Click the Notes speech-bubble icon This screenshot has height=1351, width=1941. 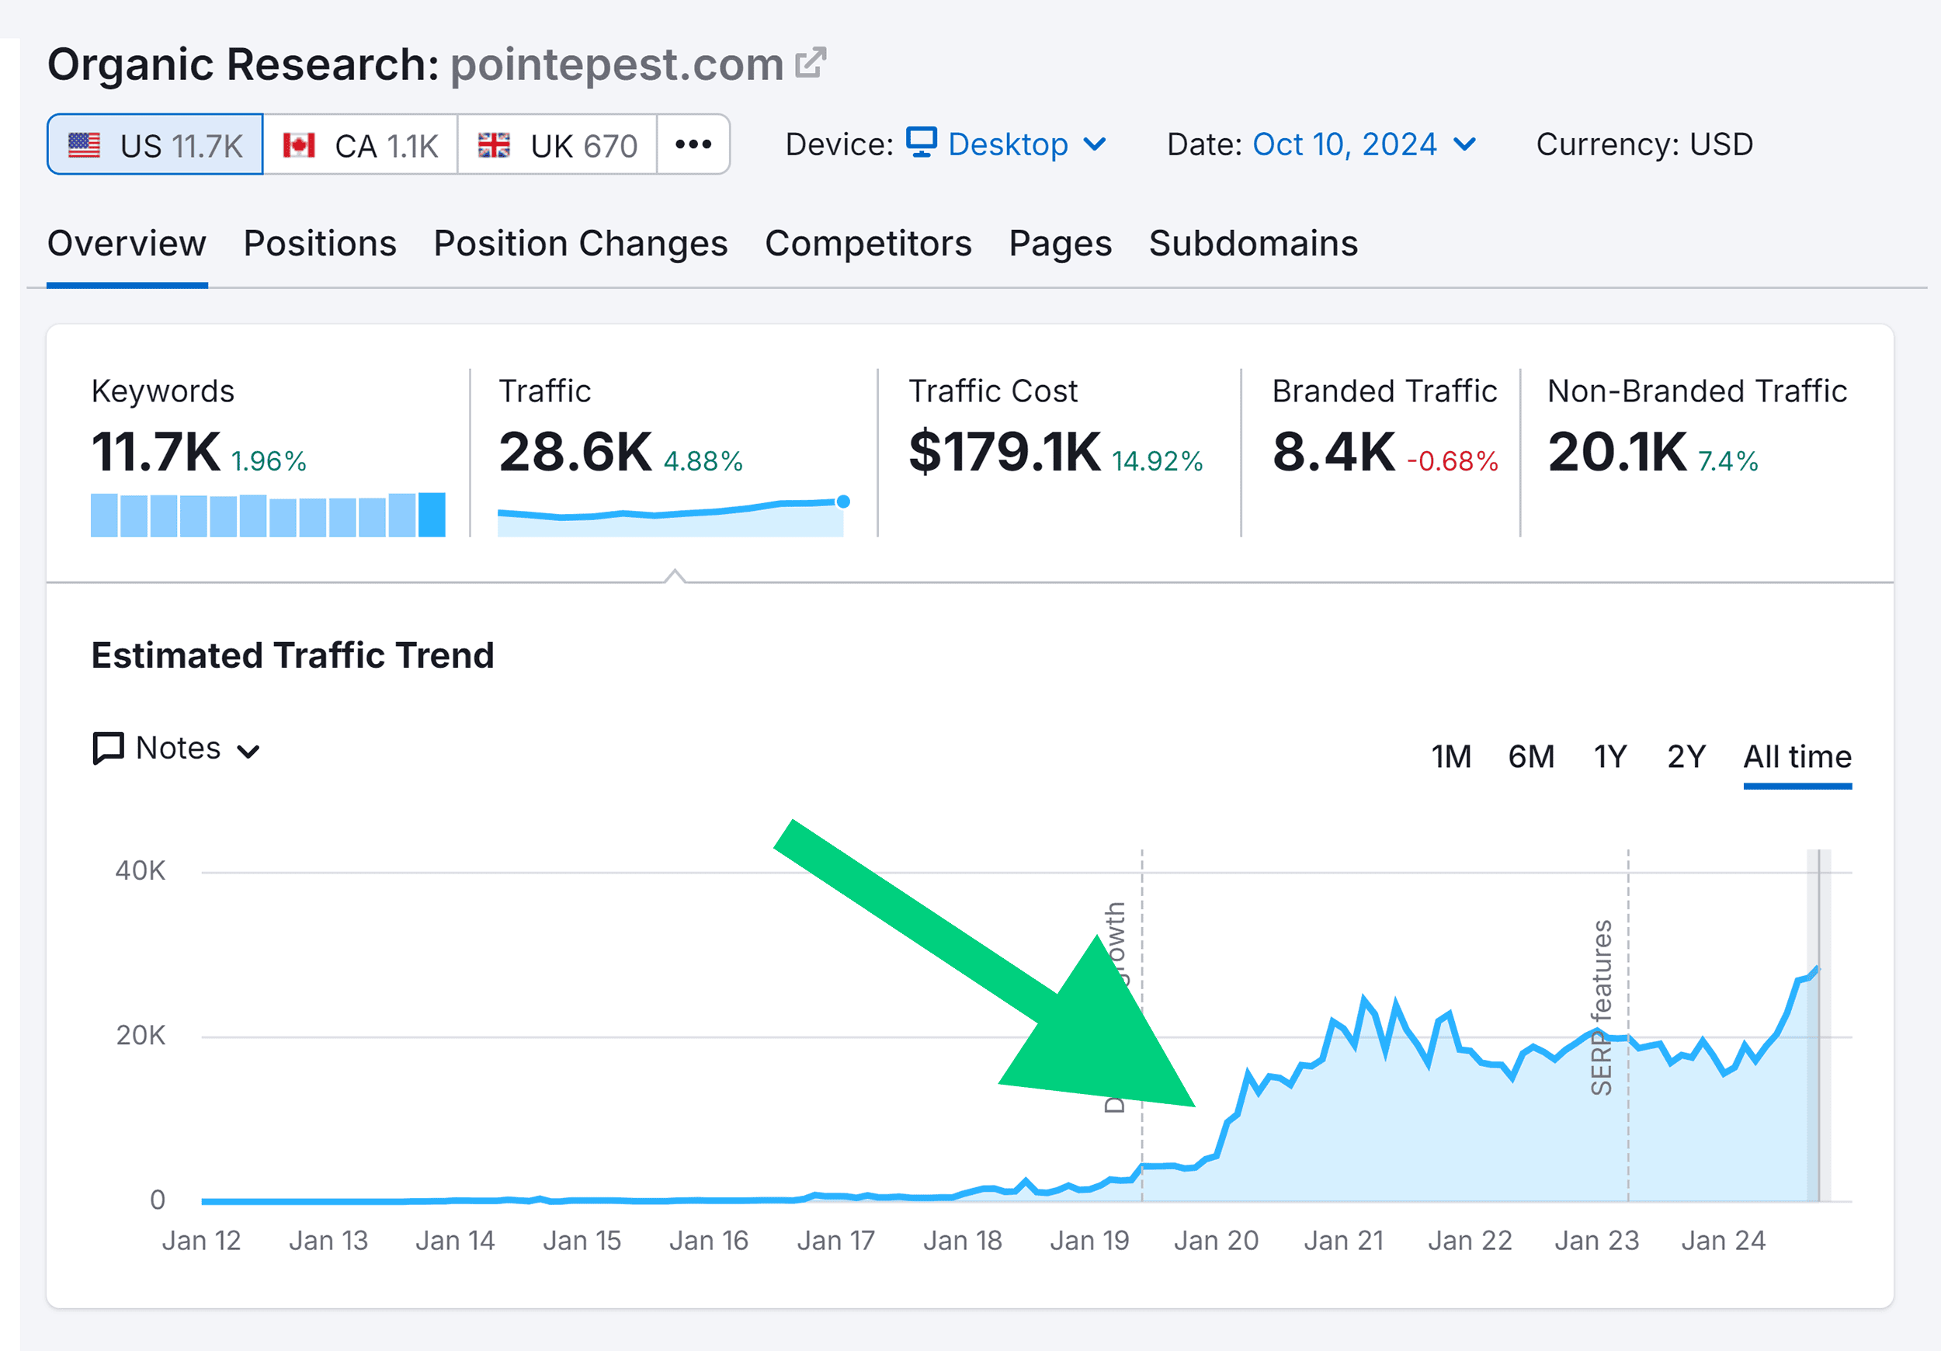(x=109, y=748)
